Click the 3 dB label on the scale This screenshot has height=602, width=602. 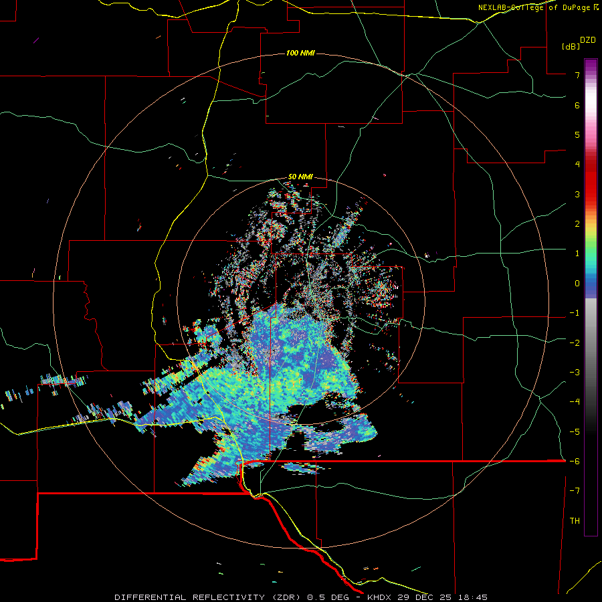[577, 194]
